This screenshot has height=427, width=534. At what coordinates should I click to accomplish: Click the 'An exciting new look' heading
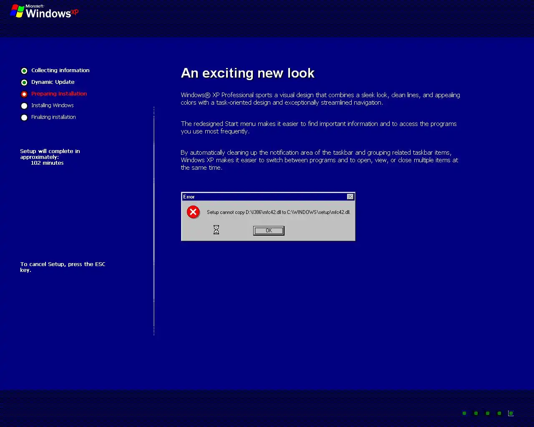click(247, 73)
